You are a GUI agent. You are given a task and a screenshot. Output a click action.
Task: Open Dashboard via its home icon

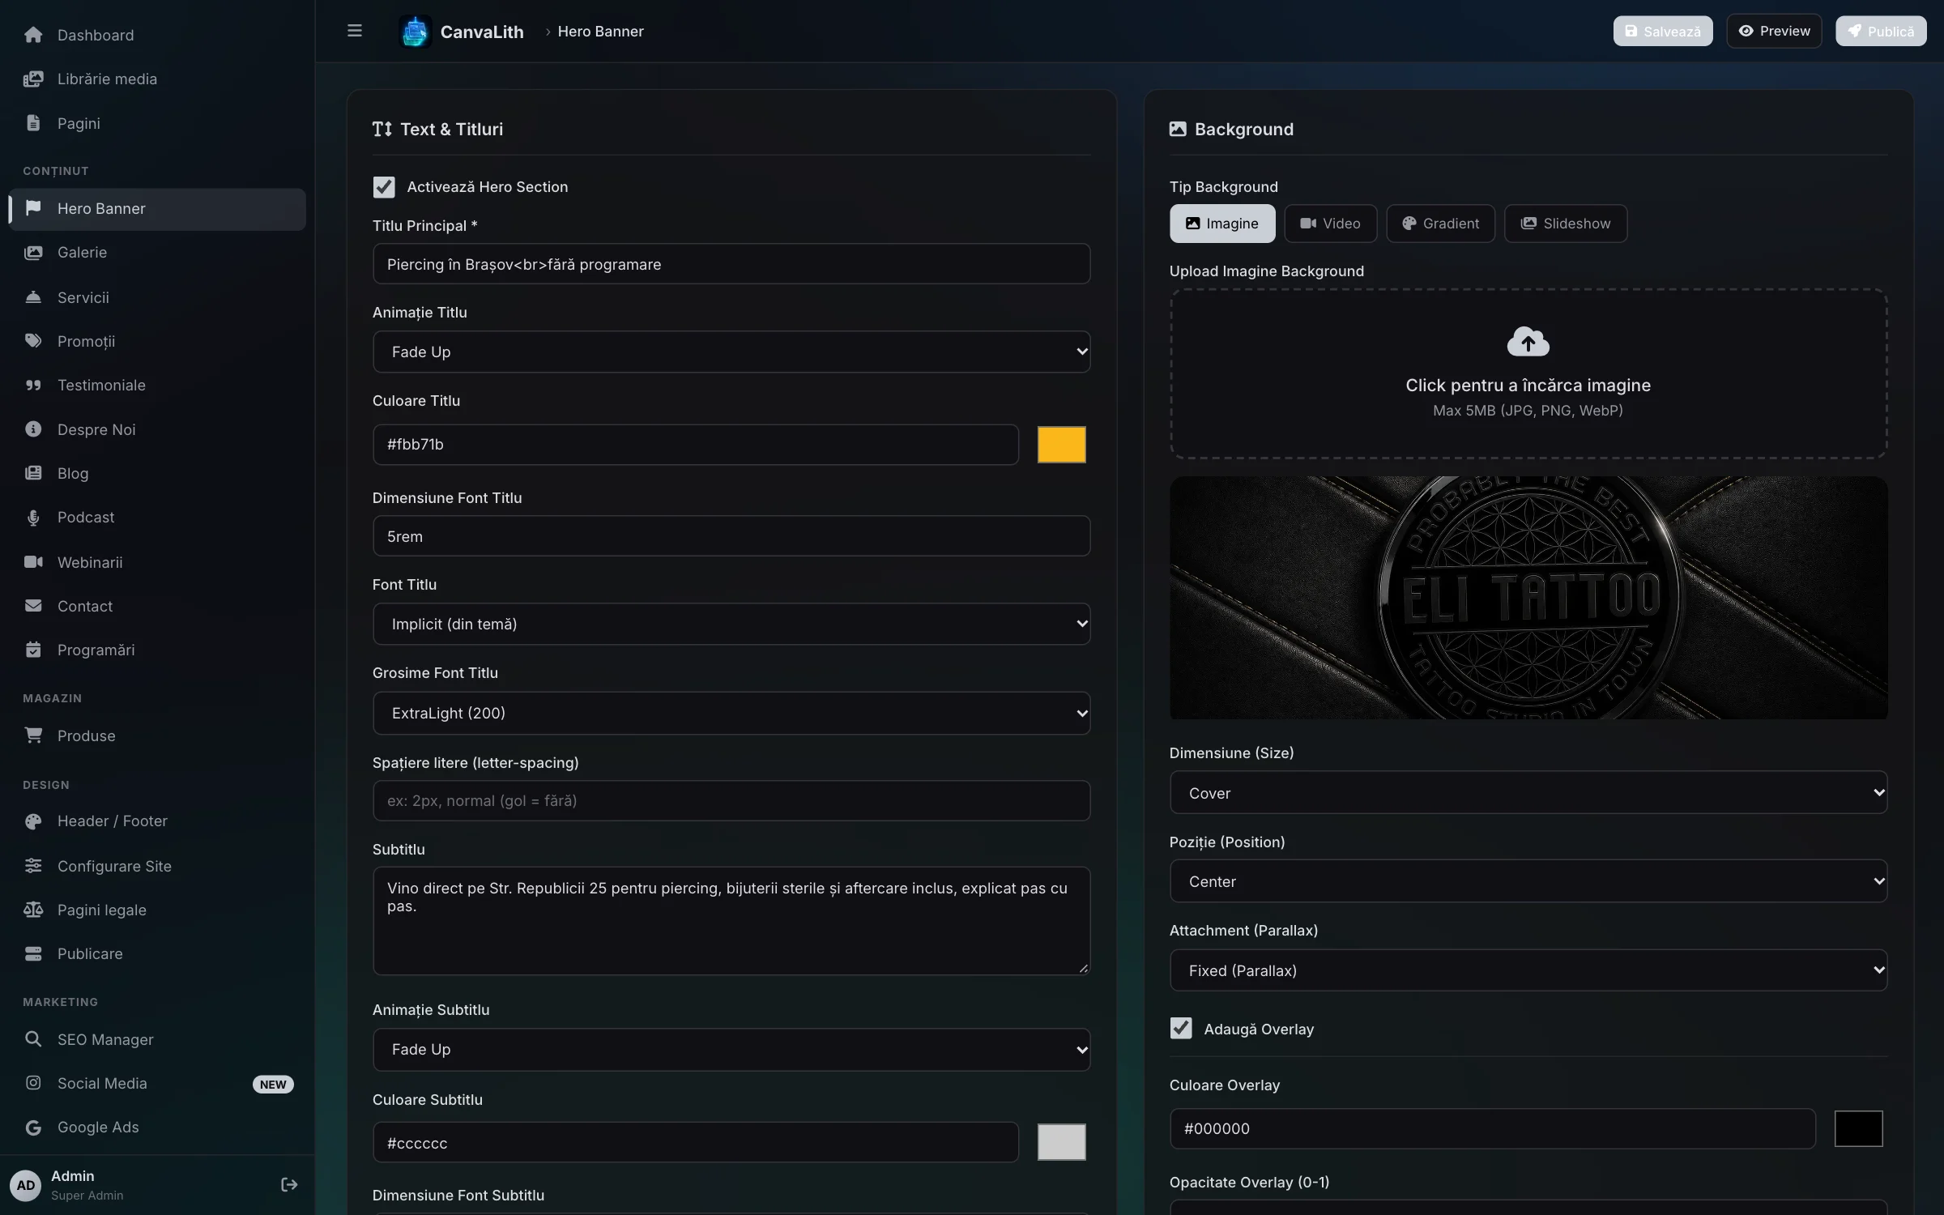pos(33,35)
